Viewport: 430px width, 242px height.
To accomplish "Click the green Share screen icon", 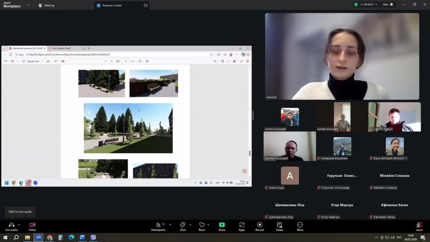I will [x=222, y=225].
